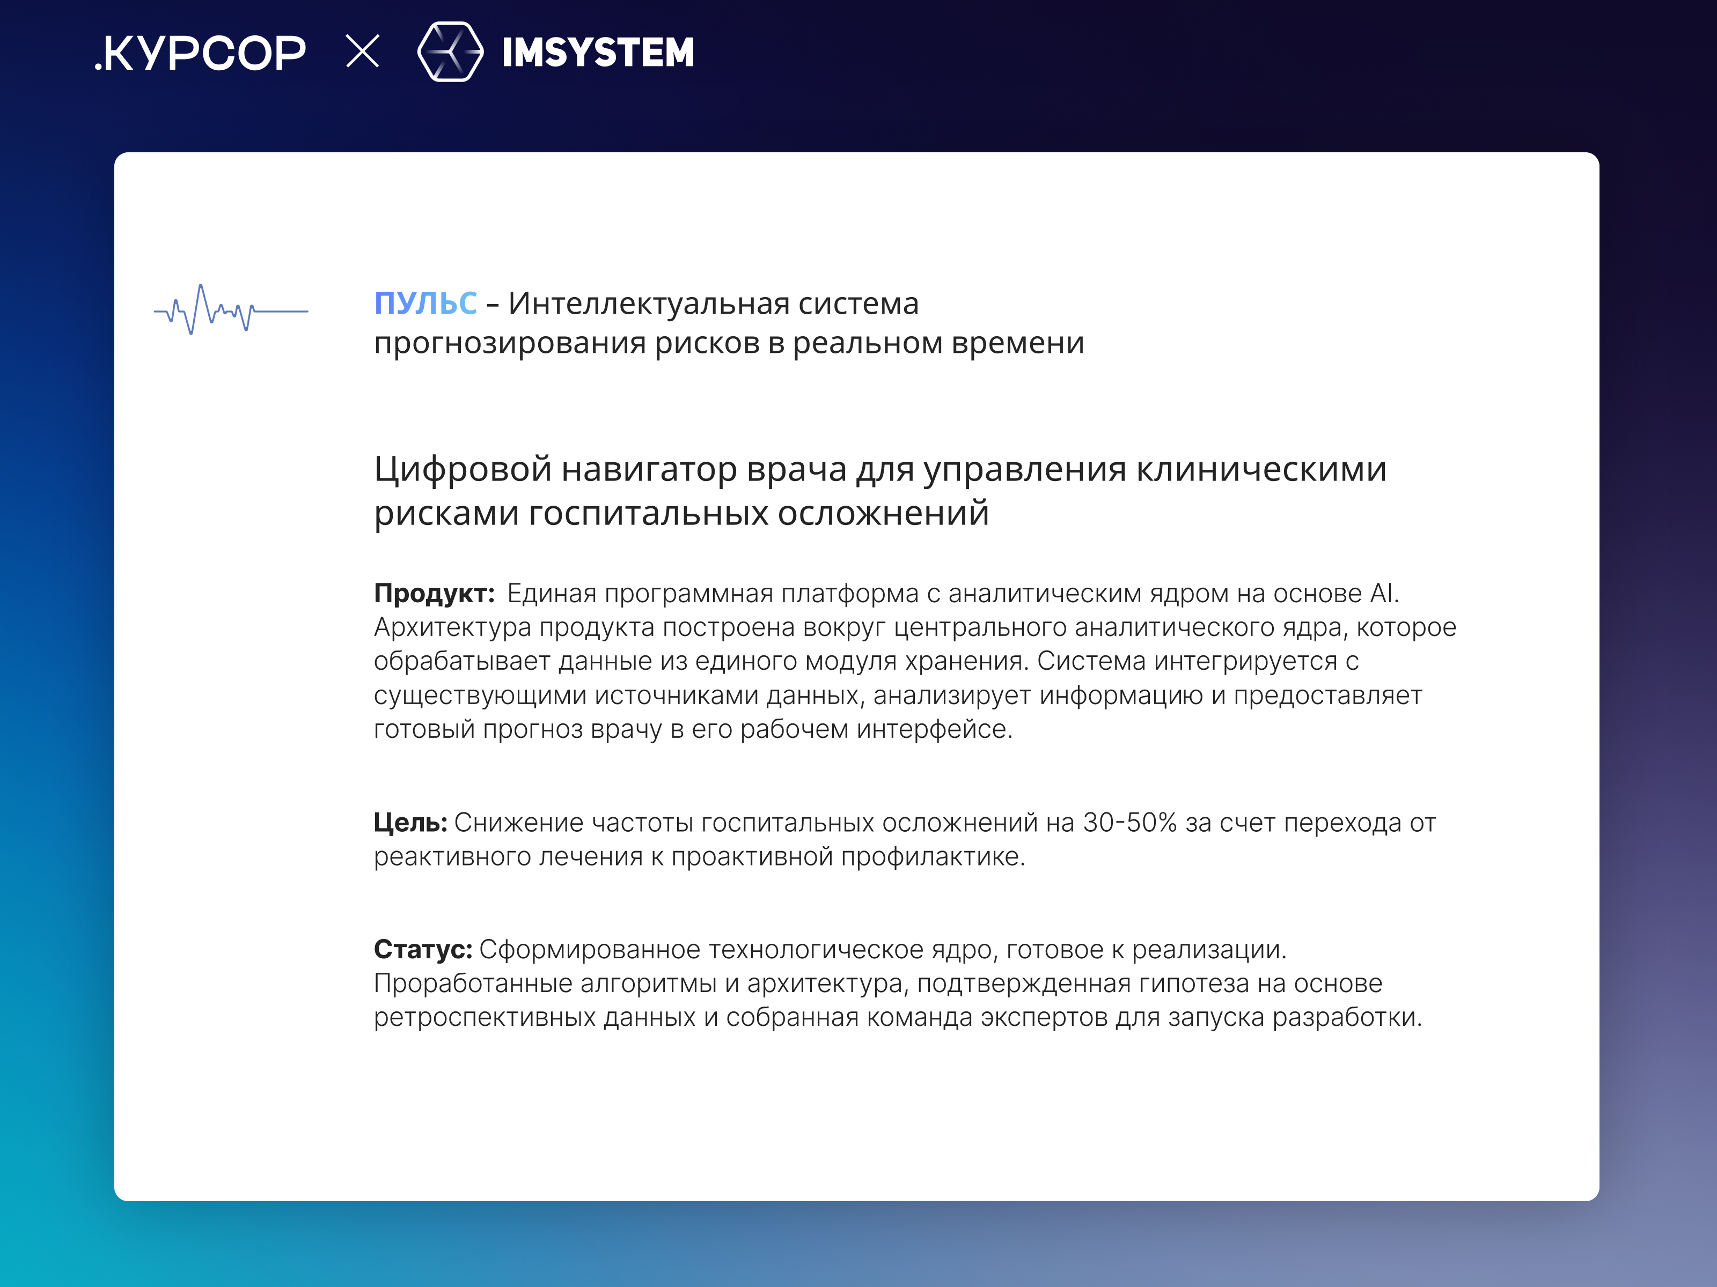This screenshot has height=1287, width=1717.
Task: Click the КУРСОР wordmark logo
Action: (x=206, y=53)
